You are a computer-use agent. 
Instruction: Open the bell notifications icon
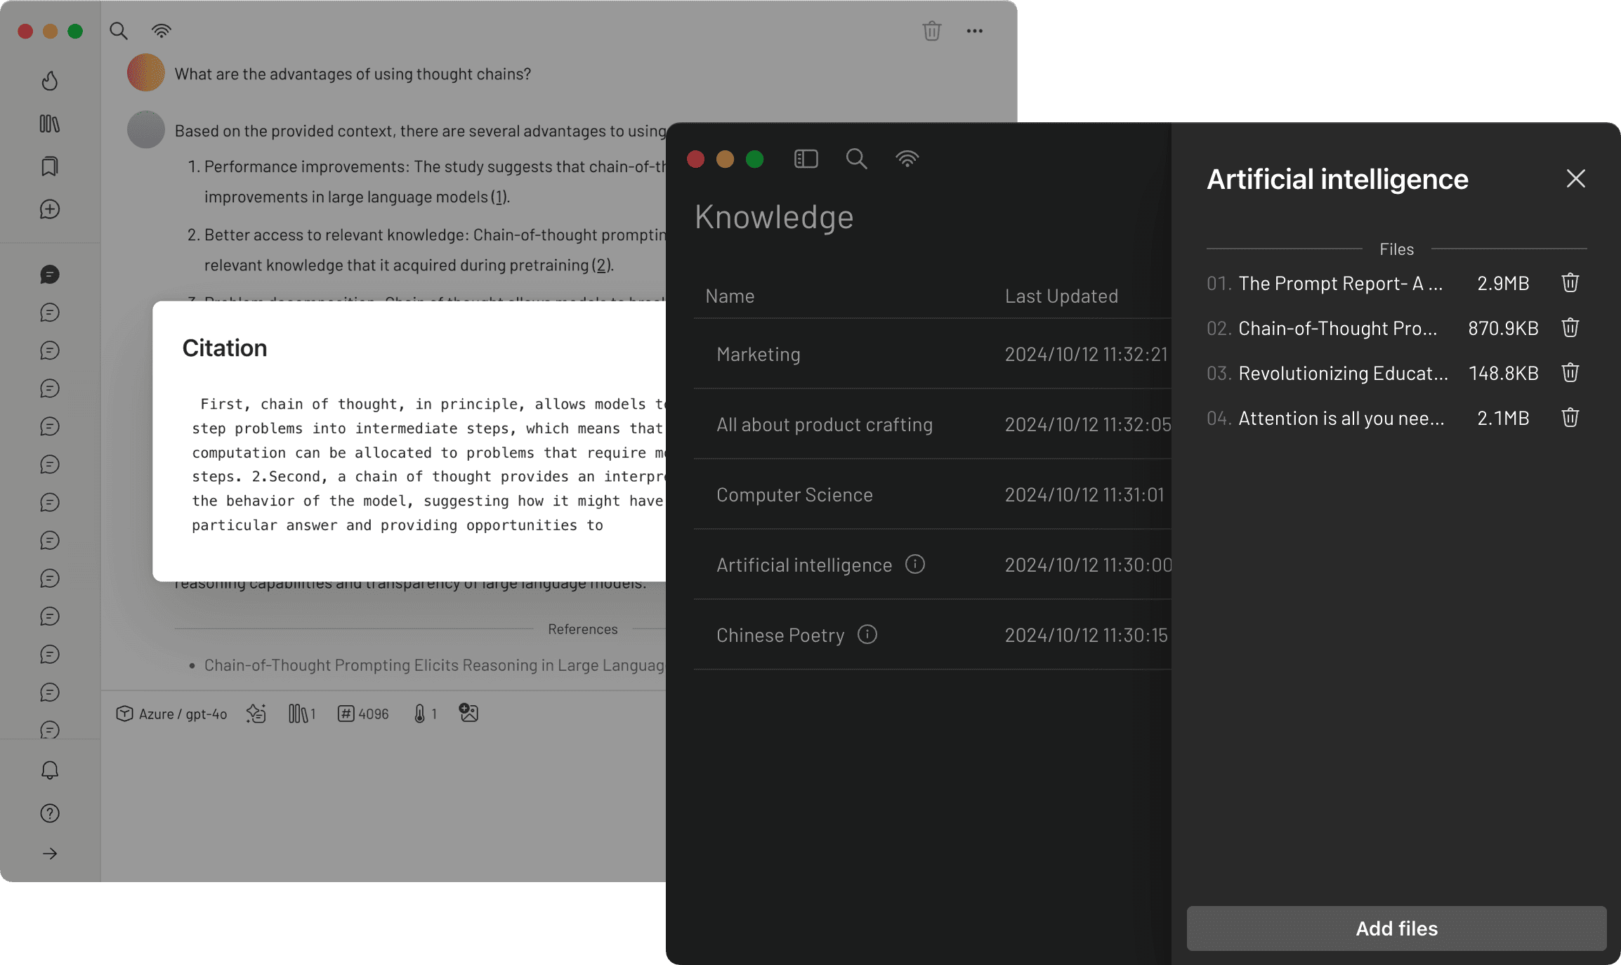click(x=49, y=770)
